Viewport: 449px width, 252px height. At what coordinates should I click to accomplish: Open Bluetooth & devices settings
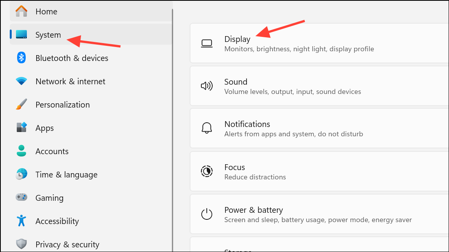(x=72, y=58)
